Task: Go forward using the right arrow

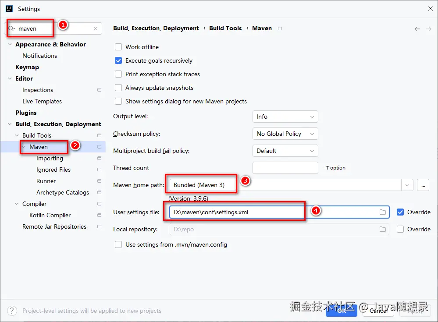Action: pyautogui.click(x=429, y=29)
